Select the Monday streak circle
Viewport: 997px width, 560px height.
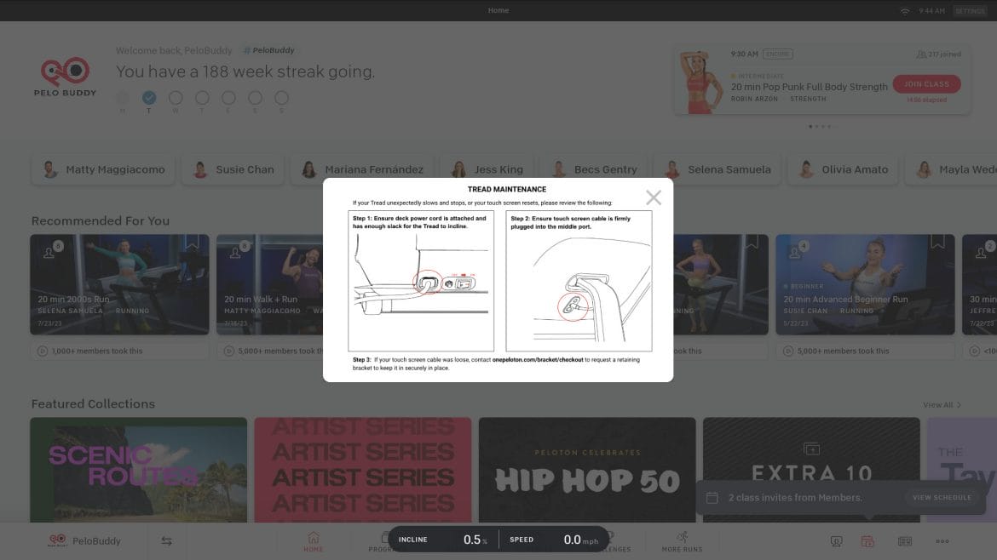[x=123, y=98]
